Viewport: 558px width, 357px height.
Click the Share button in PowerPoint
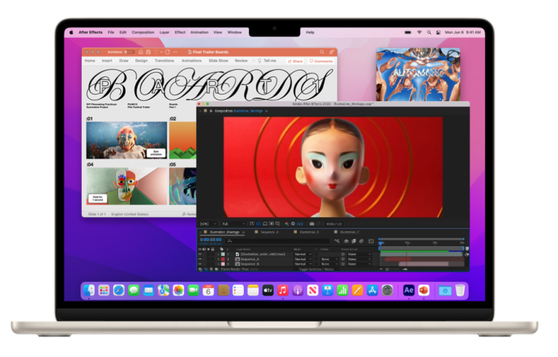295,61
